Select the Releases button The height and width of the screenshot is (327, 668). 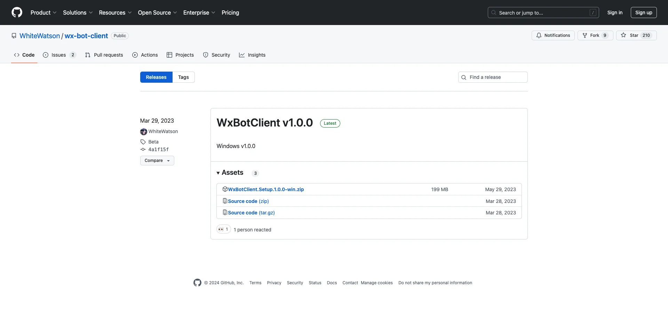tap(156, 77)
